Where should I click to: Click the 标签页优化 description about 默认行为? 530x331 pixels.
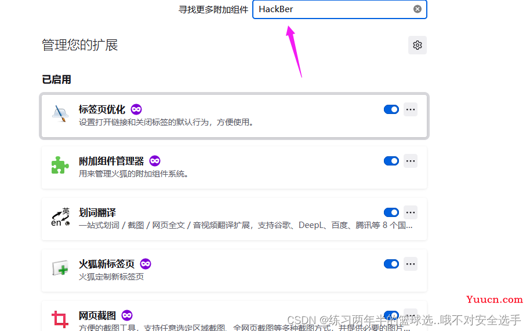[166, 122]
